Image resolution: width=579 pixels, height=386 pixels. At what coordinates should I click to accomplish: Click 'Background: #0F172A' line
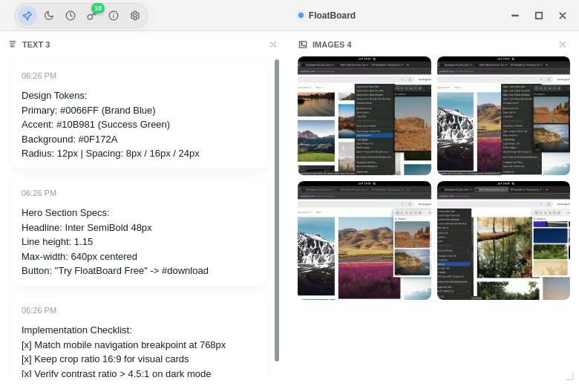pyautogui.click(x=70, y=140)
